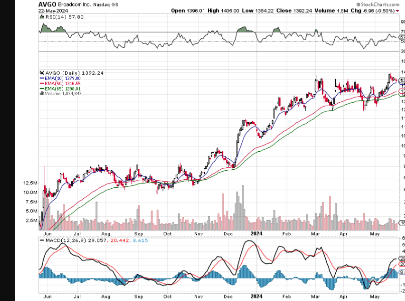
Task: Click the Oct label on the price chart axis
Action: (x=168, y=234)
